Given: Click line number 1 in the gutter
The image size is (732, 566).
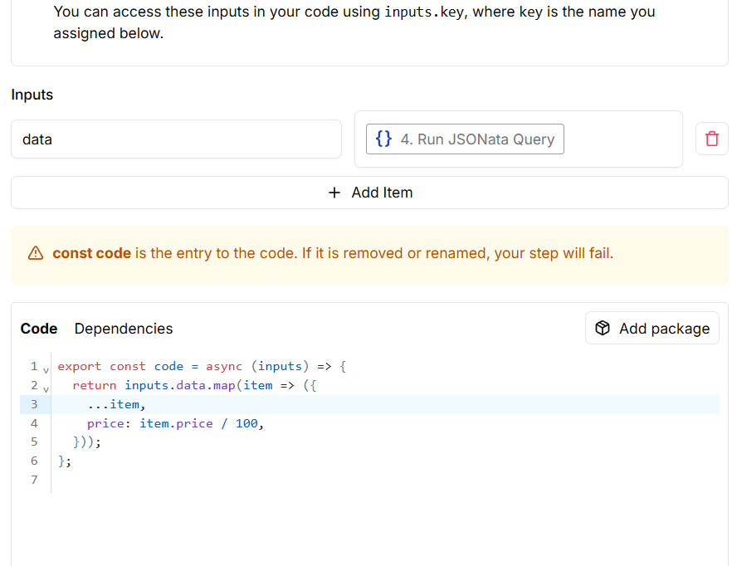Looking at the screenshot, I should coord(34,366).
